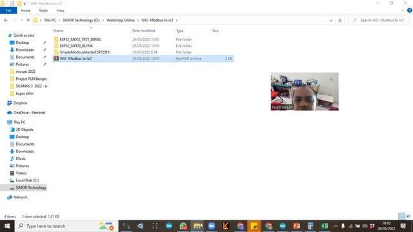Open Music under This PC
The width and height of the screenshot is (413, 232).
(21, 159)
